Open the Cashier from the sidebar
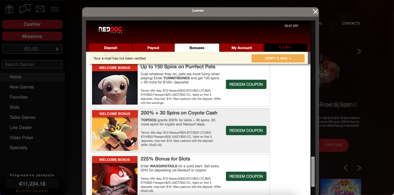This screenshot has width=394, height=195. click(x=32, y=24)
